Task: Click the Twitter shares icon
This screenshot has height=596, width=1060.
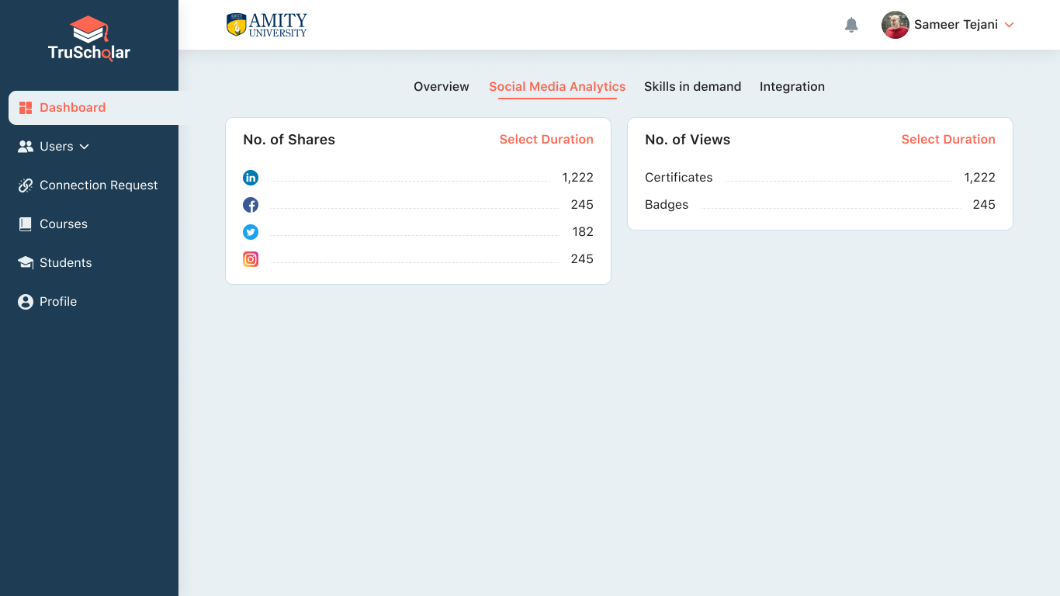Action: pyautogui.click(x=251, y=232)
